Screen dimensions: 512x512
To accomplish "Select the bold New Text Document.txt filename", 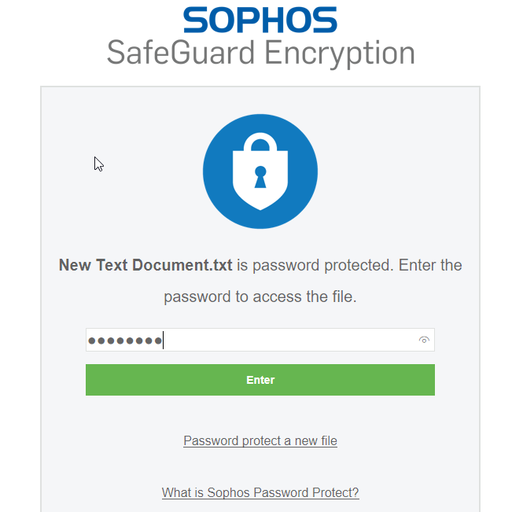I will click(145, 265).
